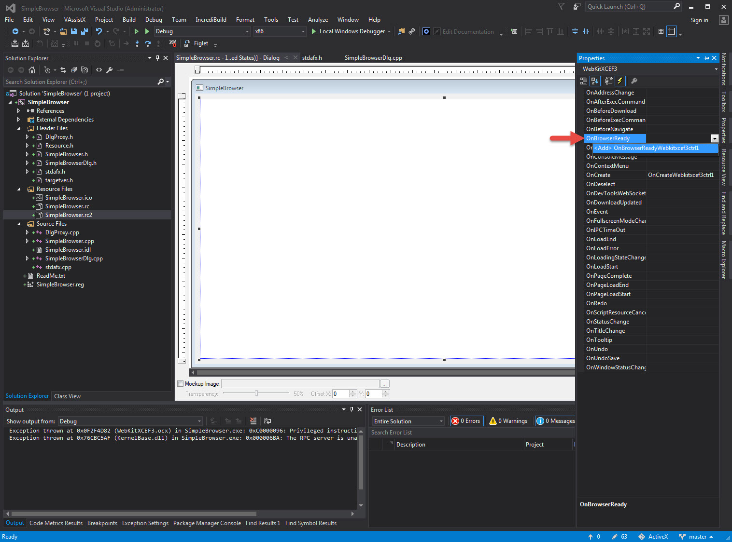Click the Figlet toolbar button
The height and width of the screenshot is (542, 732).
coord(196,43)
